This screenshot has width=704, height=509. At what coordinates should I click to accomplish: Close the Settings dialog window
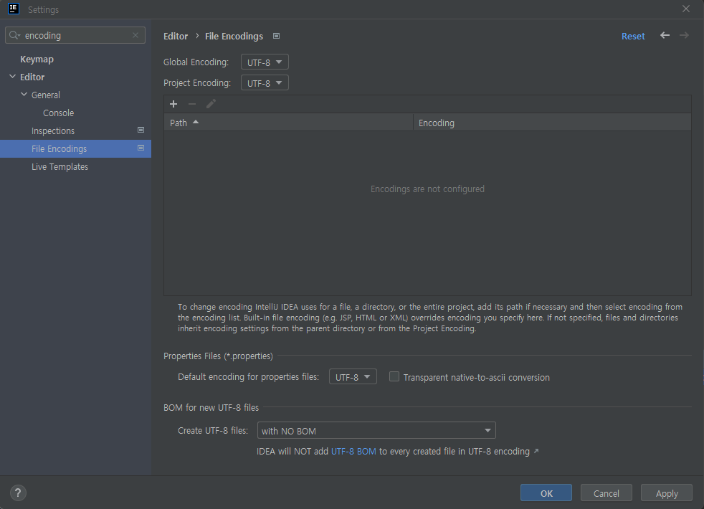[686, 9]
